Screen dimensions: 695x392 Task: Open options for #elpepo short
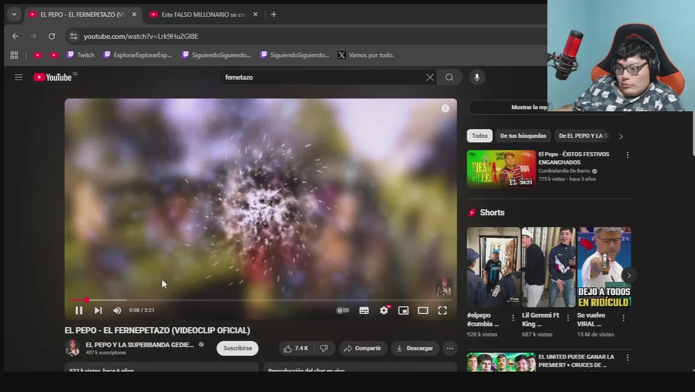click(x=513, y=318)
